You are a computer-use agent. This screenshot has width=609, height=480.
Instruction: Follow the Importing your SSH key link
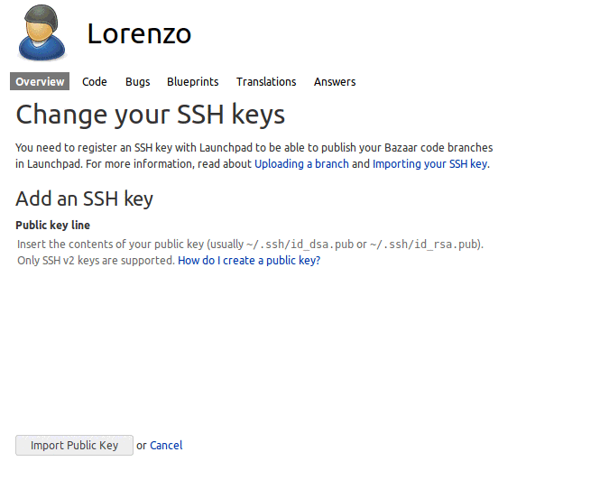(x=430, y=164)
